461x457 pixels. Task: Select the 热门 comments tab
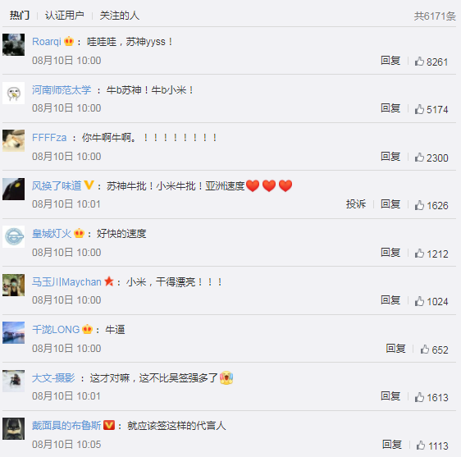pos(20,16)
